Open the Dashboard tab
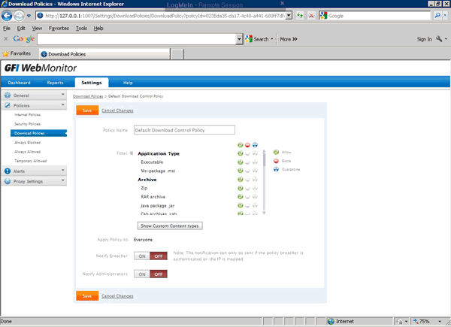Image resolution: width=451 pixels, height=327 pixels. coord(19,83)
